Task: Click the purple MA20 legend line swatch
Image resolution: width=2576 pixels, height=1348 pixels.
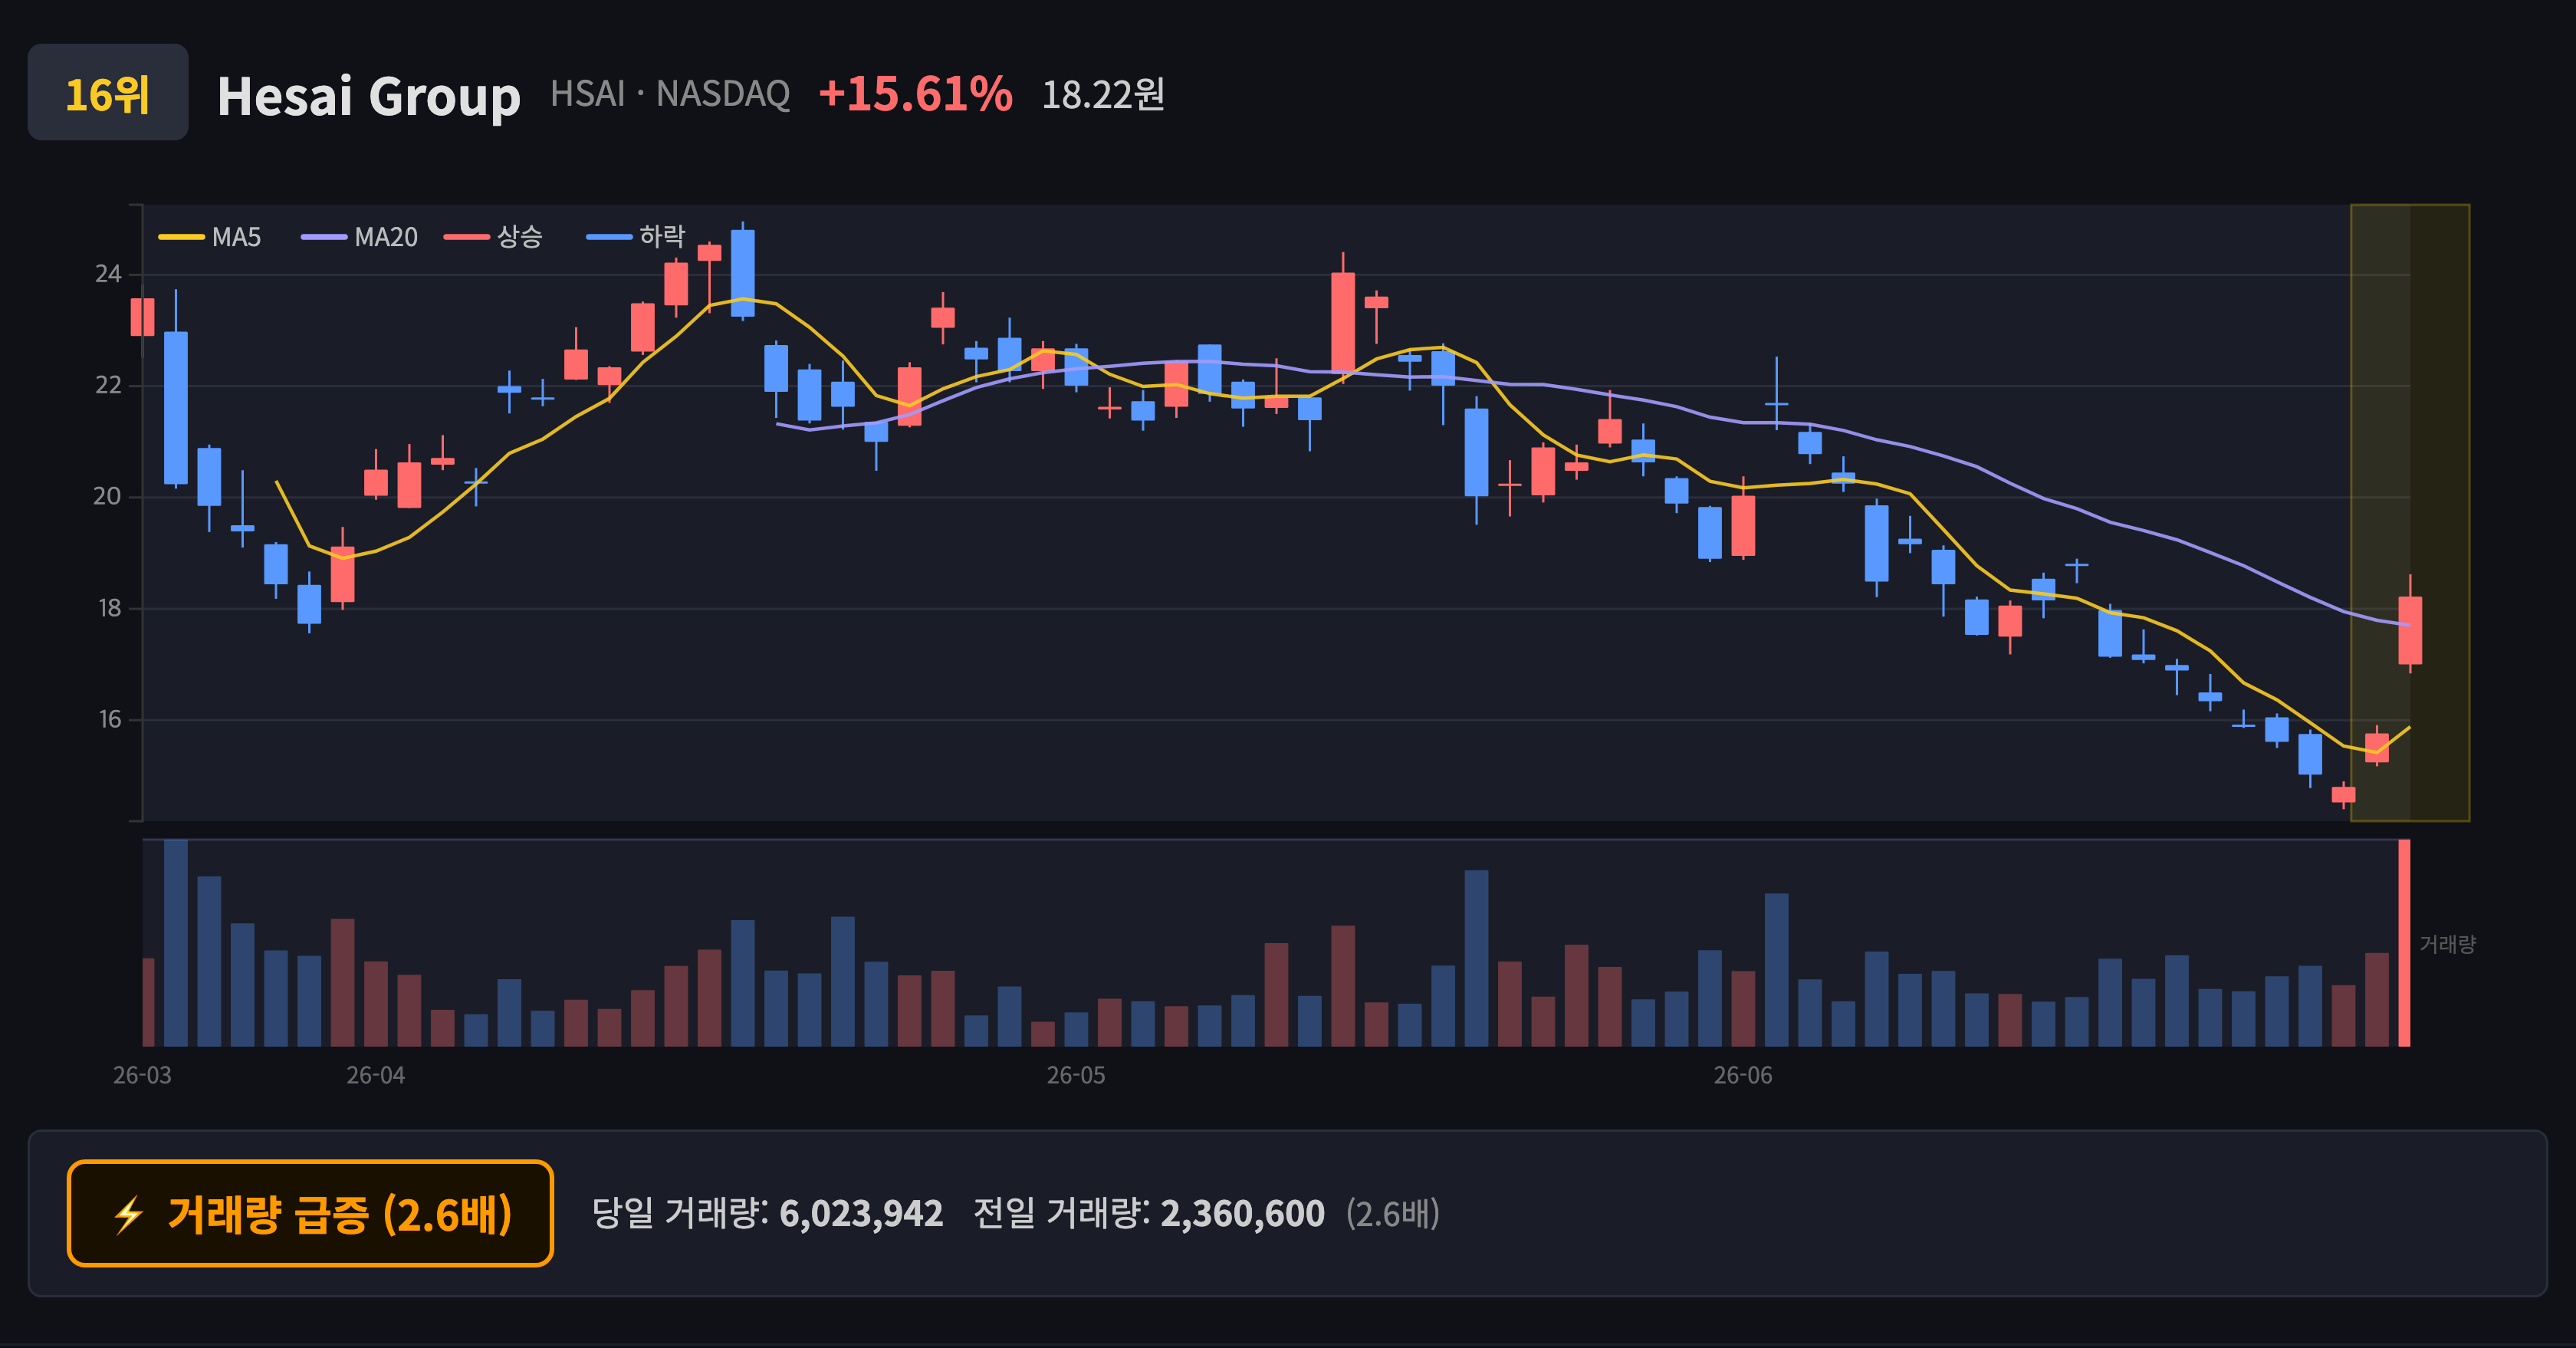Action: coord(324,237)
